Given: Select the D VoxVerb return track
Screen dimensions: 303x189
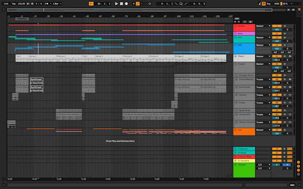Looking at the screenshot, I should tap(244, 161).
